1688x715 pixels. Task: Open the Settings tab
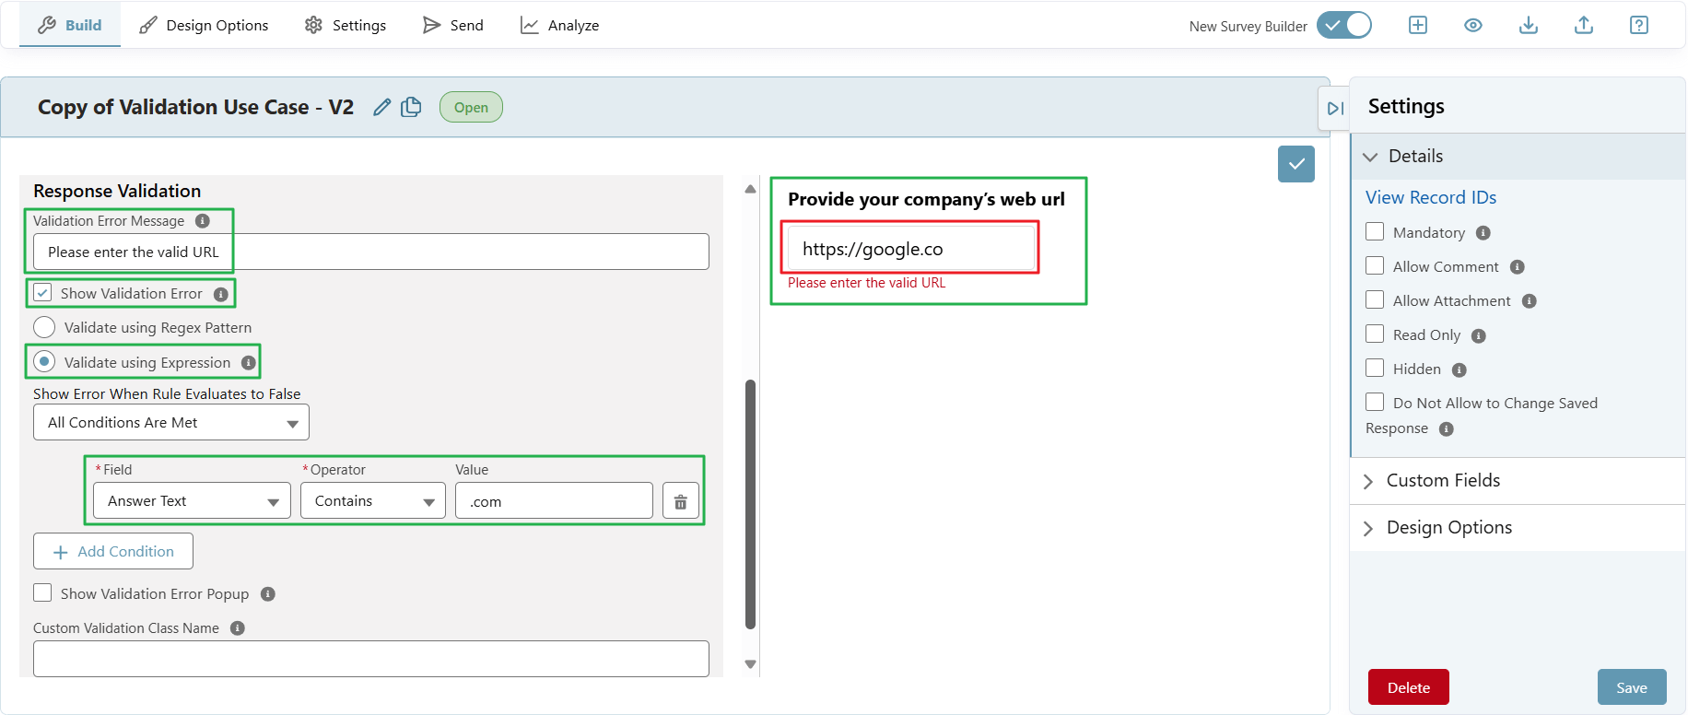[346, 25]
